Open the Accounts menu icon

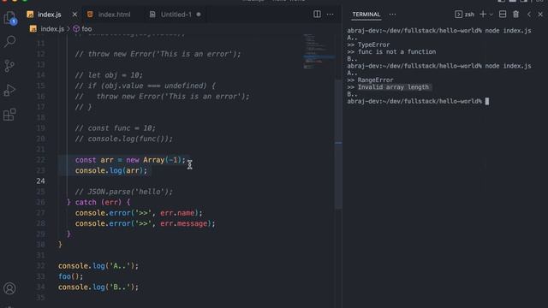click(9, 288)
